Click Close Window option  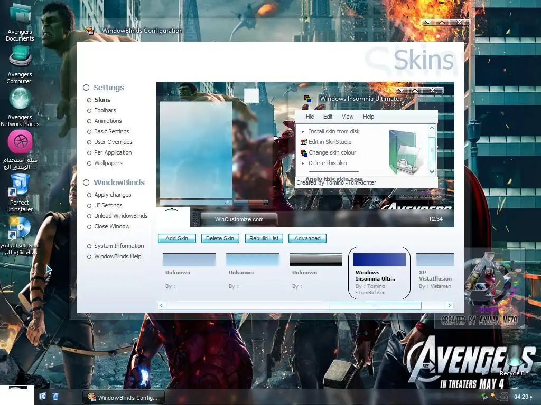pos(112,226)
